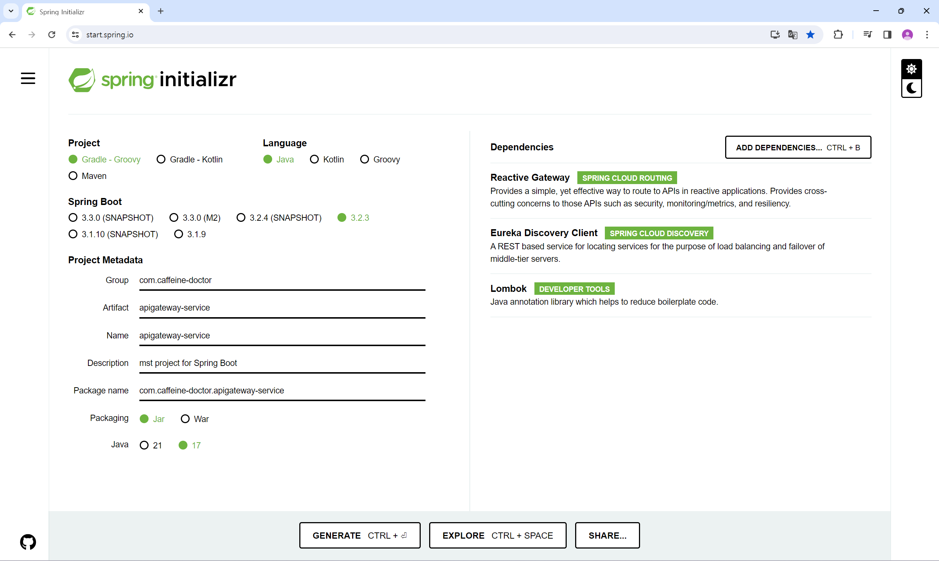Click the Explore button

498,535
